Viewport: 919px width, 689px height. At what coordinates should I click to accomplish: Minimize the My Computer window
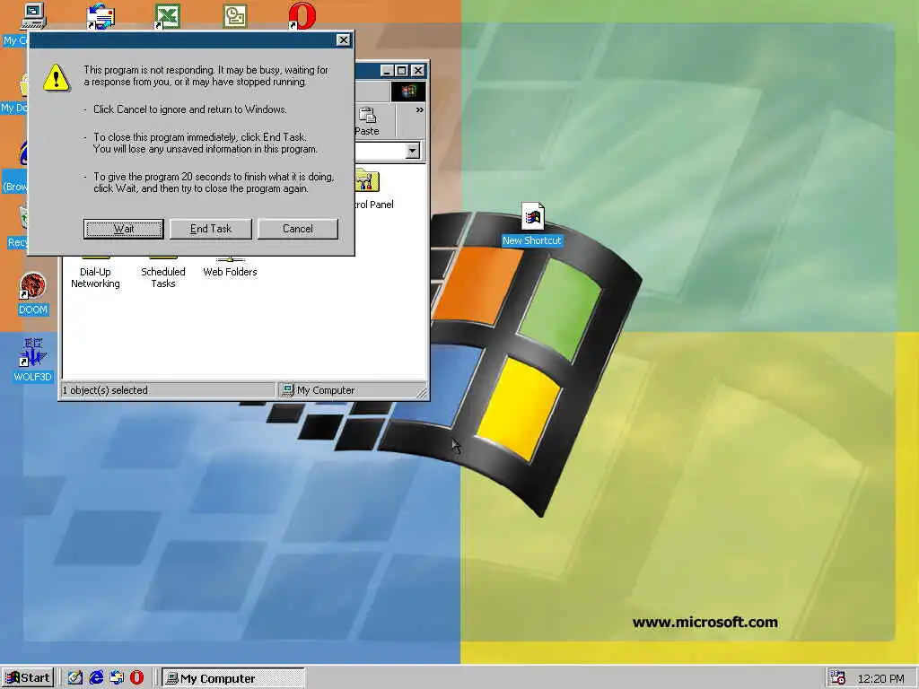(x=387, y=71)
